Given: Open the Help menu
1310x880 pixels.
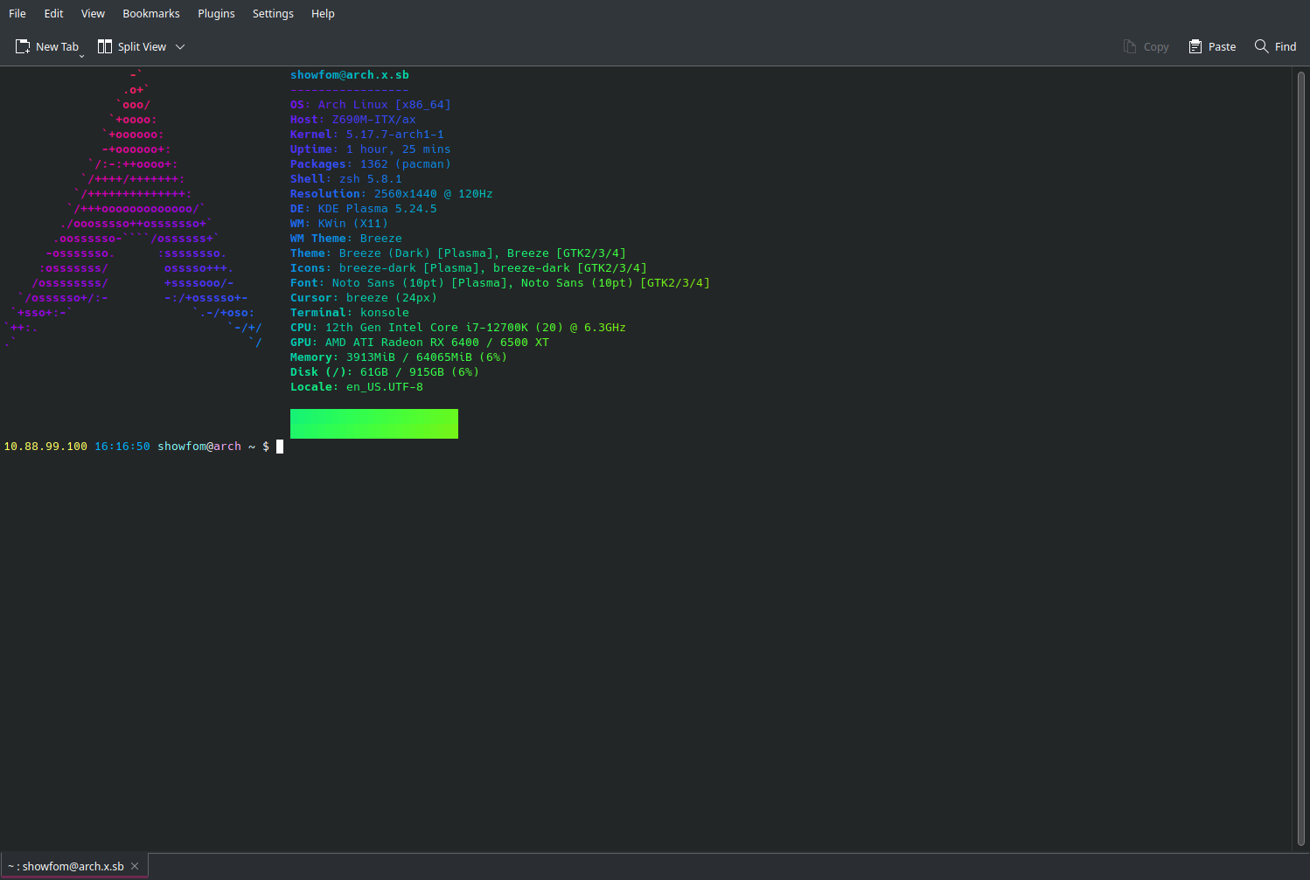Looking at the screenshot, I should [x=323, y=14].
